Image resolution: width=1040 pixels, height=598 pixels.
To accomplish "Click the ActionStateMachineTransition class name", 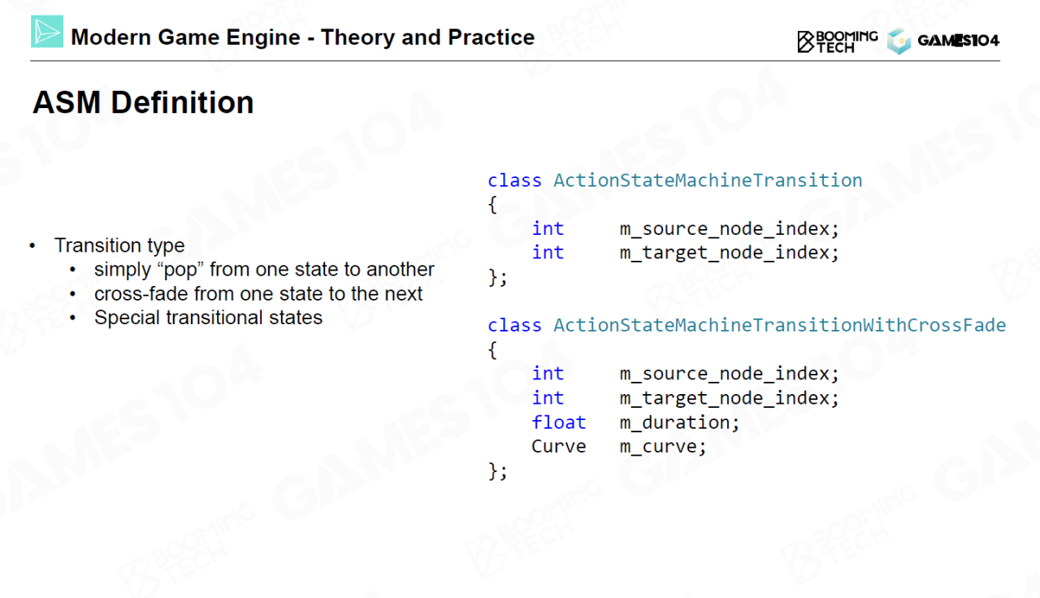I will point(708,180).
